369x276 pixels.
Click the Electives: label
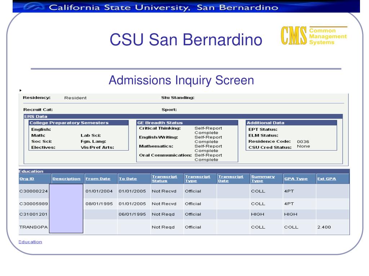tap(43, 147)
